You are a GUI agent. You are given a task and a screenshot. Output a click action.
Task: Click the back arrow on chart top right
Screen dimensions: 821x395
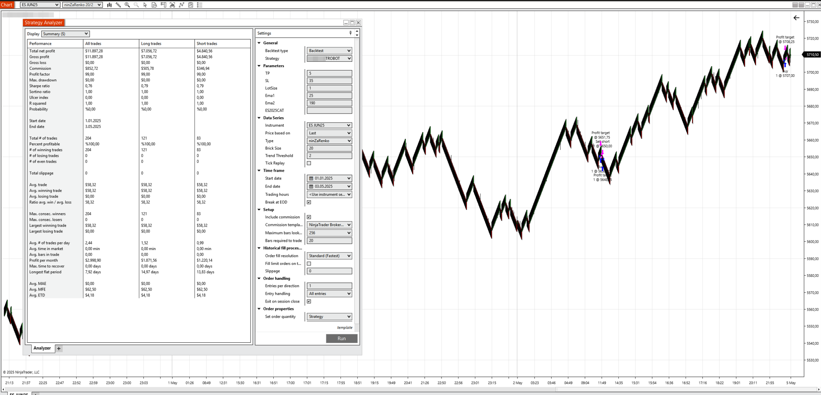click(x=796, y=18)
